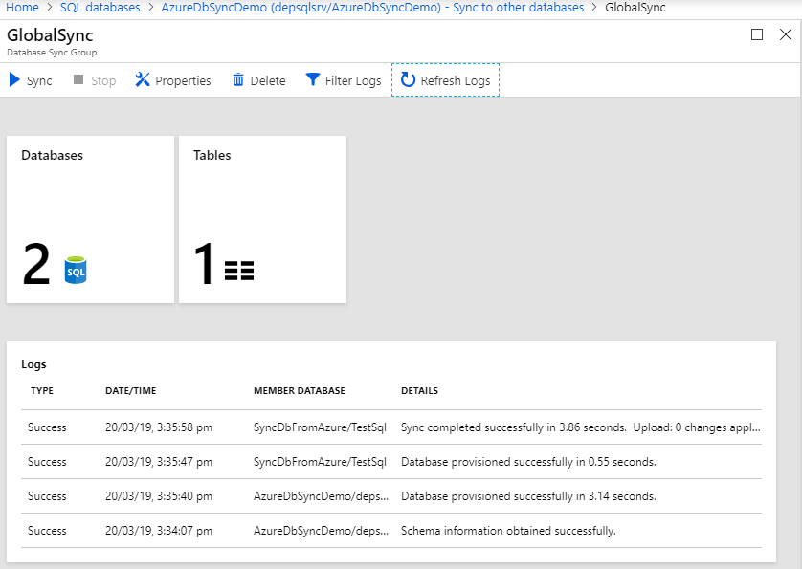Select log timestamp 20/03/19, 3:34:07 pm
This screenshot has width=802, height=569.
tap(159, 531)
